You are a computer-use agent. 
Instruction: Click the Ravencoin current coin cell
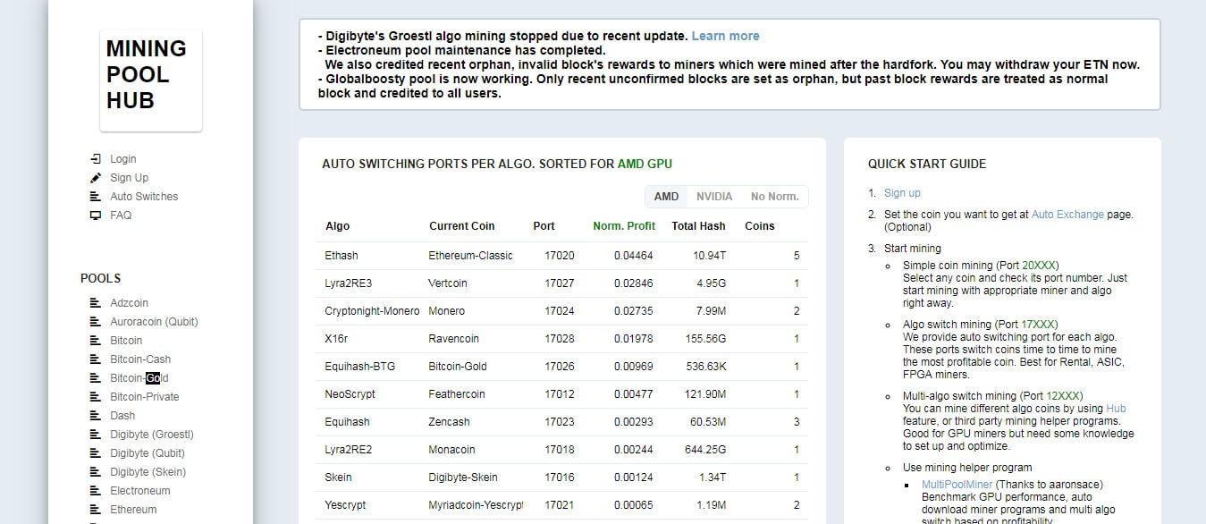click(x=454, y=339)
